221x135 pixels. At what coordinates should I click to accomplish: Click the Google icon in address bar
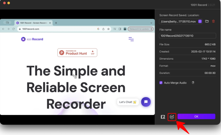(98, 29)
